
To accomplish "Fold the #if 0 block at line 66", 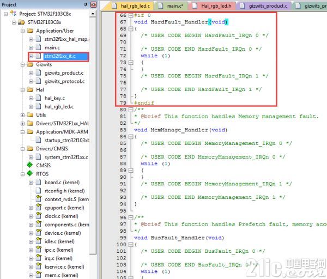I will (131, 15).
